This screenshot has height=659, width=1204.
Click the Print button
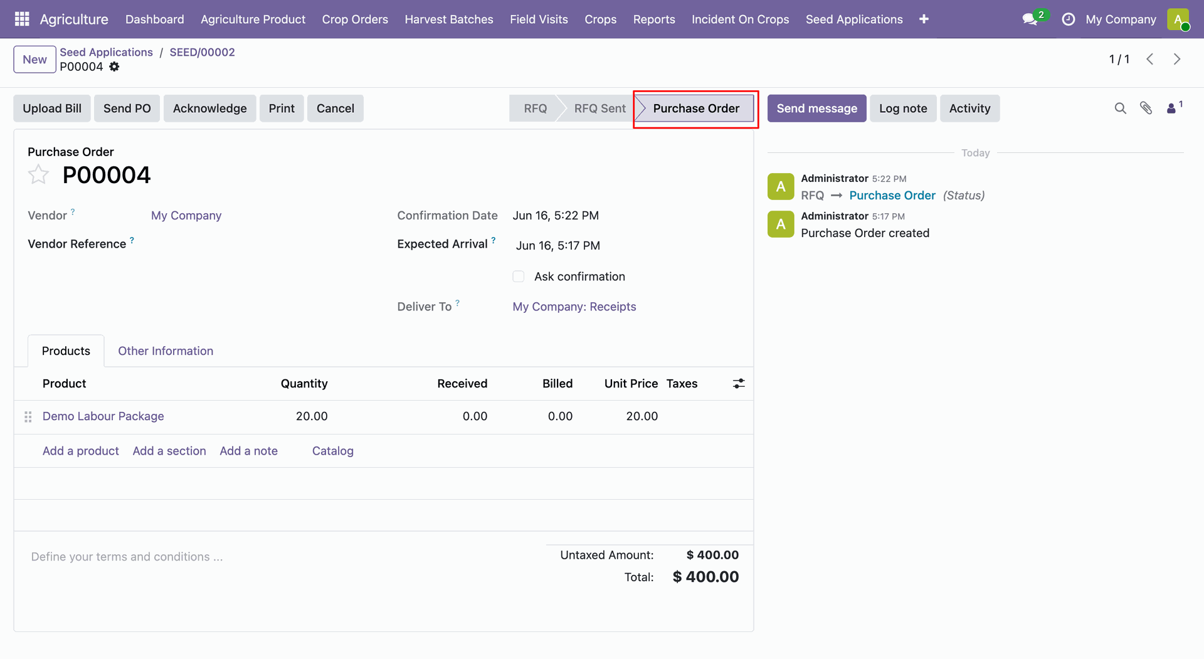point(282,108)
